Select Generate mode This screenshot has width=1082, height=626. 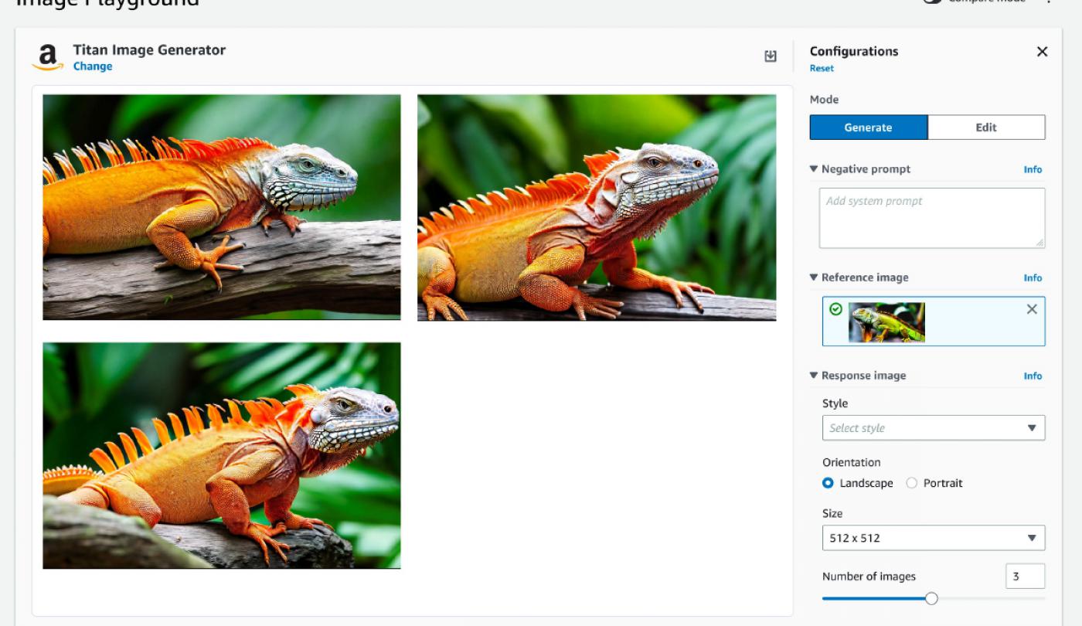click(869, 128)
